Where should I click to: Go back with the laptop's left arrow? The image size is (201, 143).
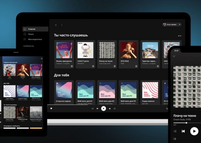[x=56, y=25]
